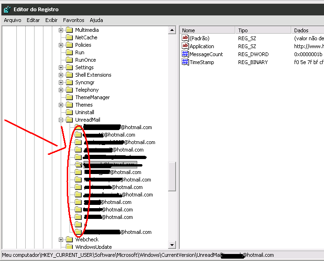Open the Ajuda menu
Screen dimensions: 324x261
96,20
